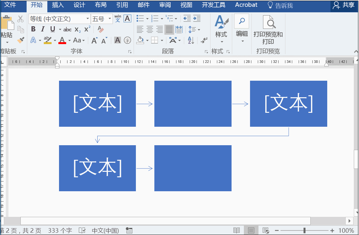Viewport: 359px width, 235px height.
Task: Open the font size dropdown
Action: click(110, 18)
